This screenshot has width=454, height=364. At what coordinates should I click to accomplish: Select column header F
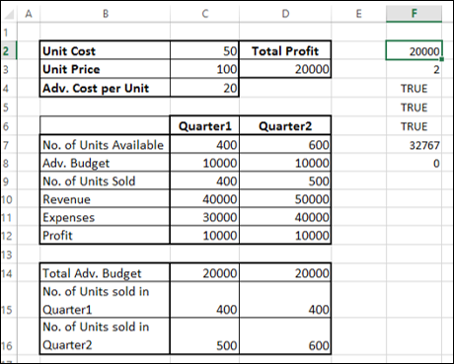(x=414, y=14)
